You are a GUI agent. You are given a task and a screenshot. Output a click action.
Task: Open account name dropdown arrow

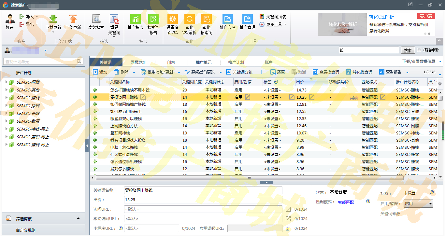click(x=45, y=50)
